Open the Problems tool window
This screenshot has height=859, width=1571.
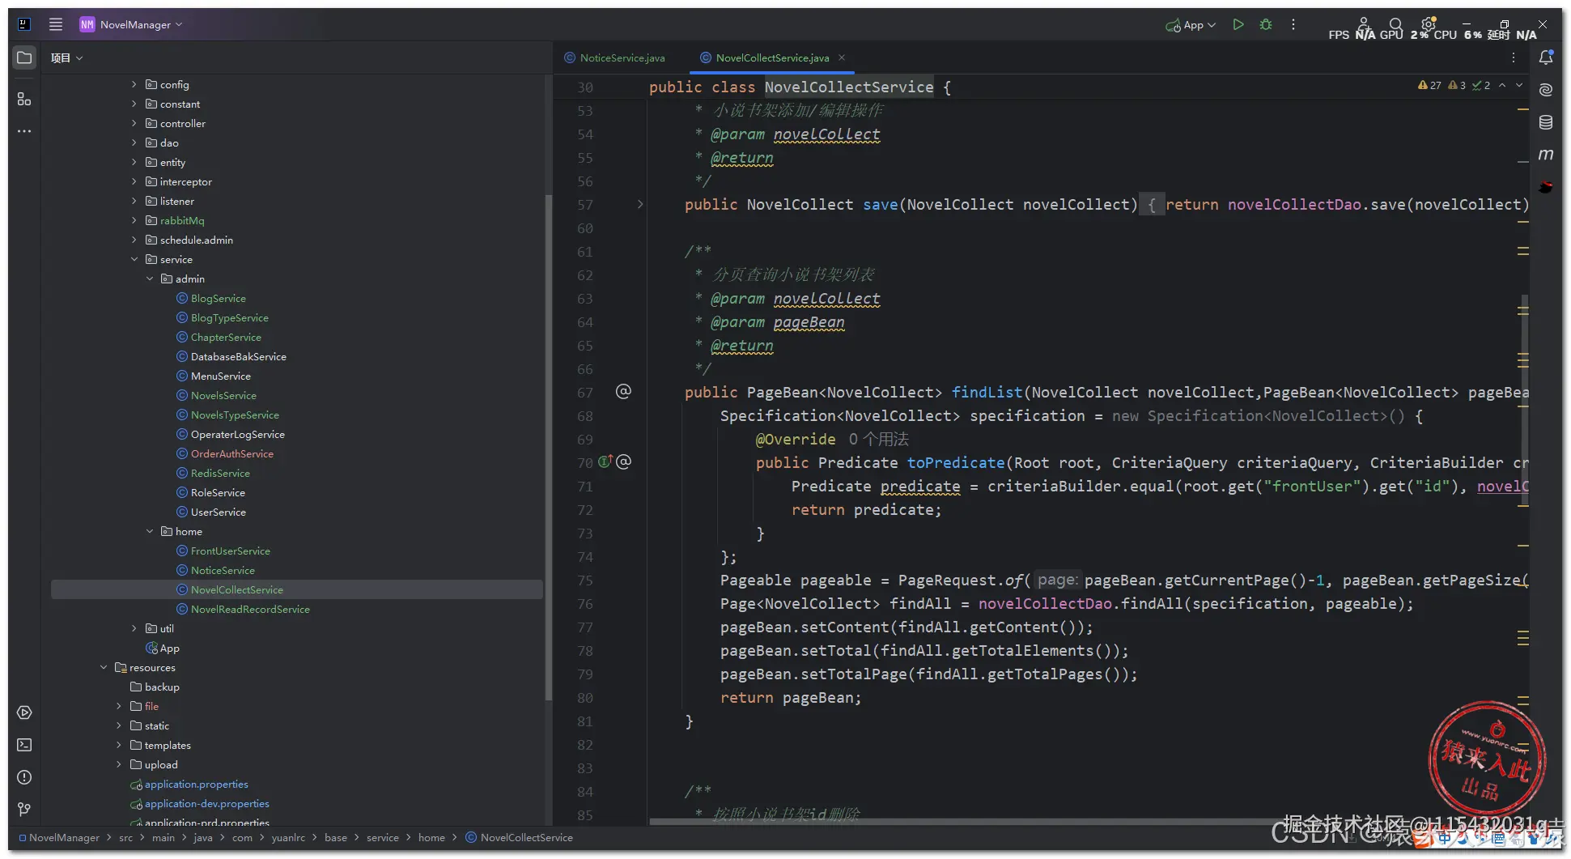(24, 777)
